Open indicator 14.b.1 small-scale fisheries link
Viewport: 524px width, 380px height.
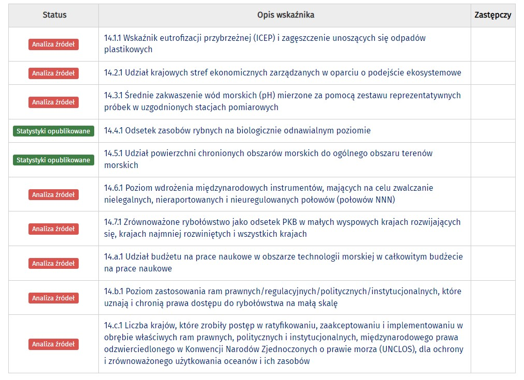(282, 292)
